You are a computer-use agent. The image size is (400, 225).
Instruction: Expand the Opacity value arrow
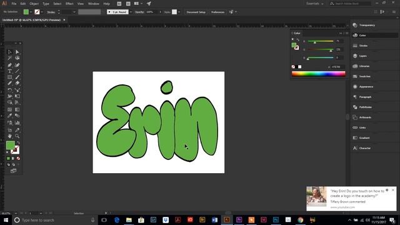click(160, 12)
